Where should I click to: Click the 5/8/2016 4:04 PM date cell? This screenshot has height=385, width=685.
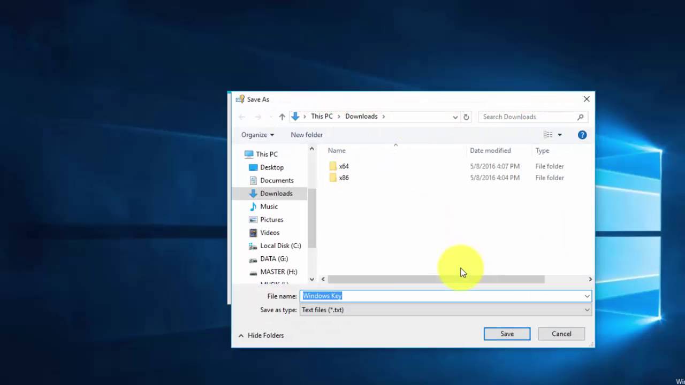tap(494, 178)
